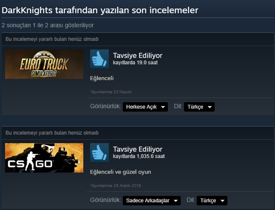Click the review text Eğlenceli ve güzel oyun

click(x=120, y=172)
